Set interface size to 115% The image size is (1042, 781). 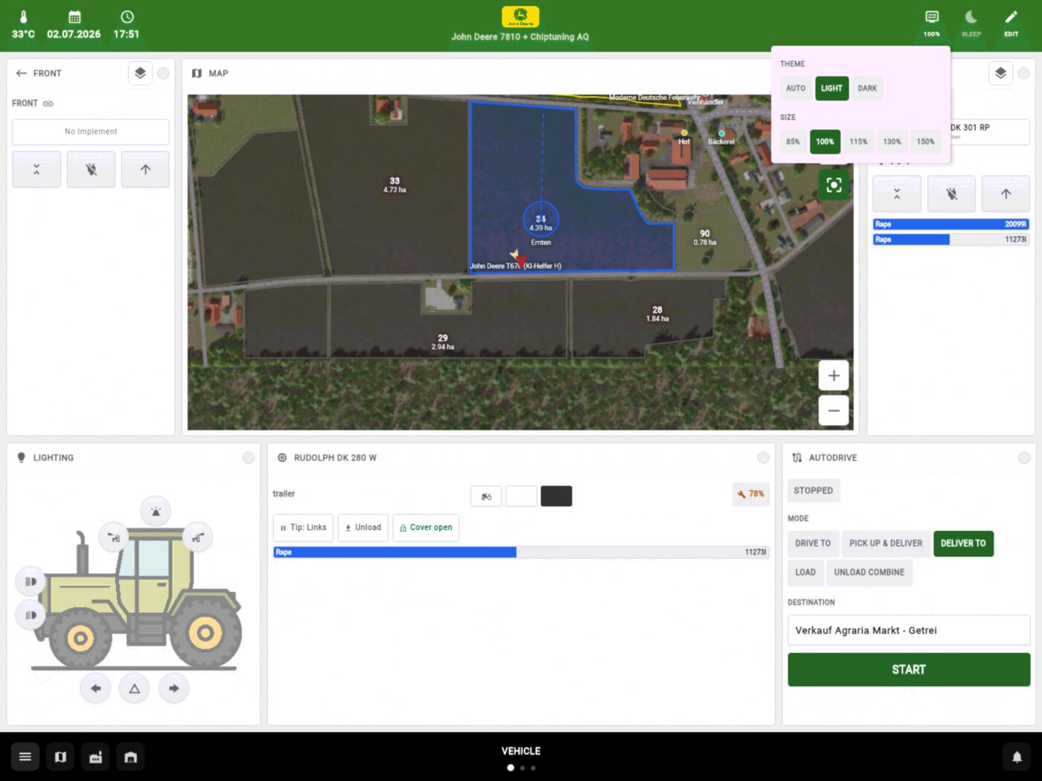(858, 141)
